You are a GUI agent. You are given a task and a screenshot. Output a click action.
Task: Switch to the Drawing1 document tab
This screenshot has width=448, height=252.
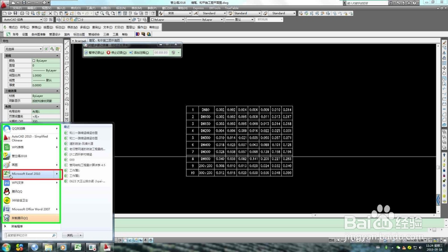tap(79, 41)
